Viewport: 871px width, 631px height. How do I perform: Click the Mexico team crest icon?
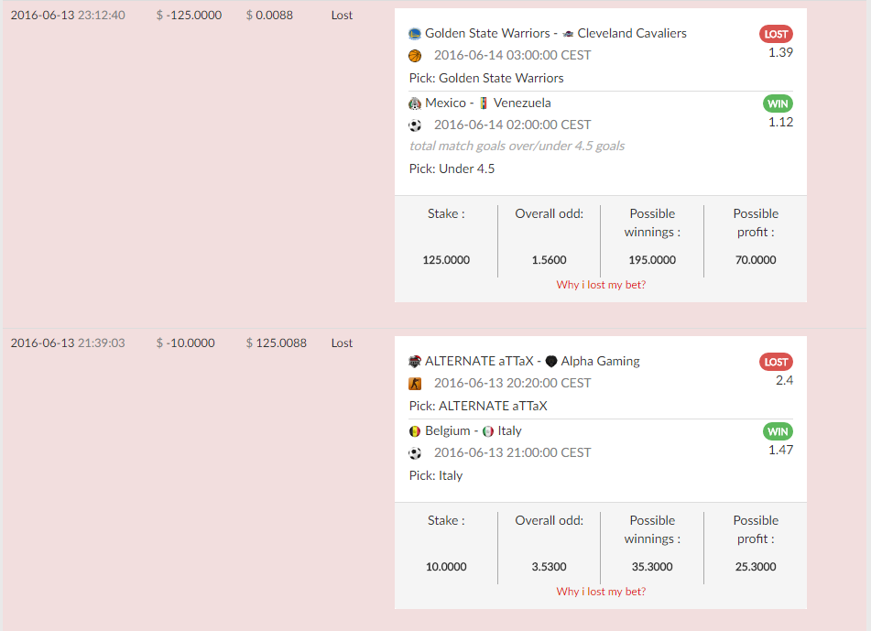414,103
